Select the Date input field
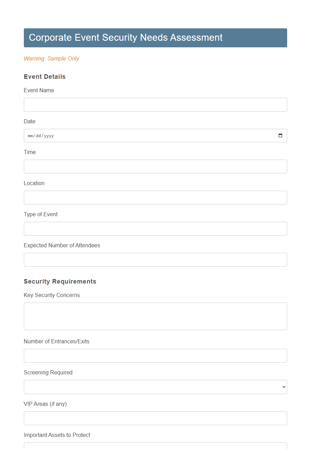The height and width of the screenshot is (449, 311). [138, 135]
